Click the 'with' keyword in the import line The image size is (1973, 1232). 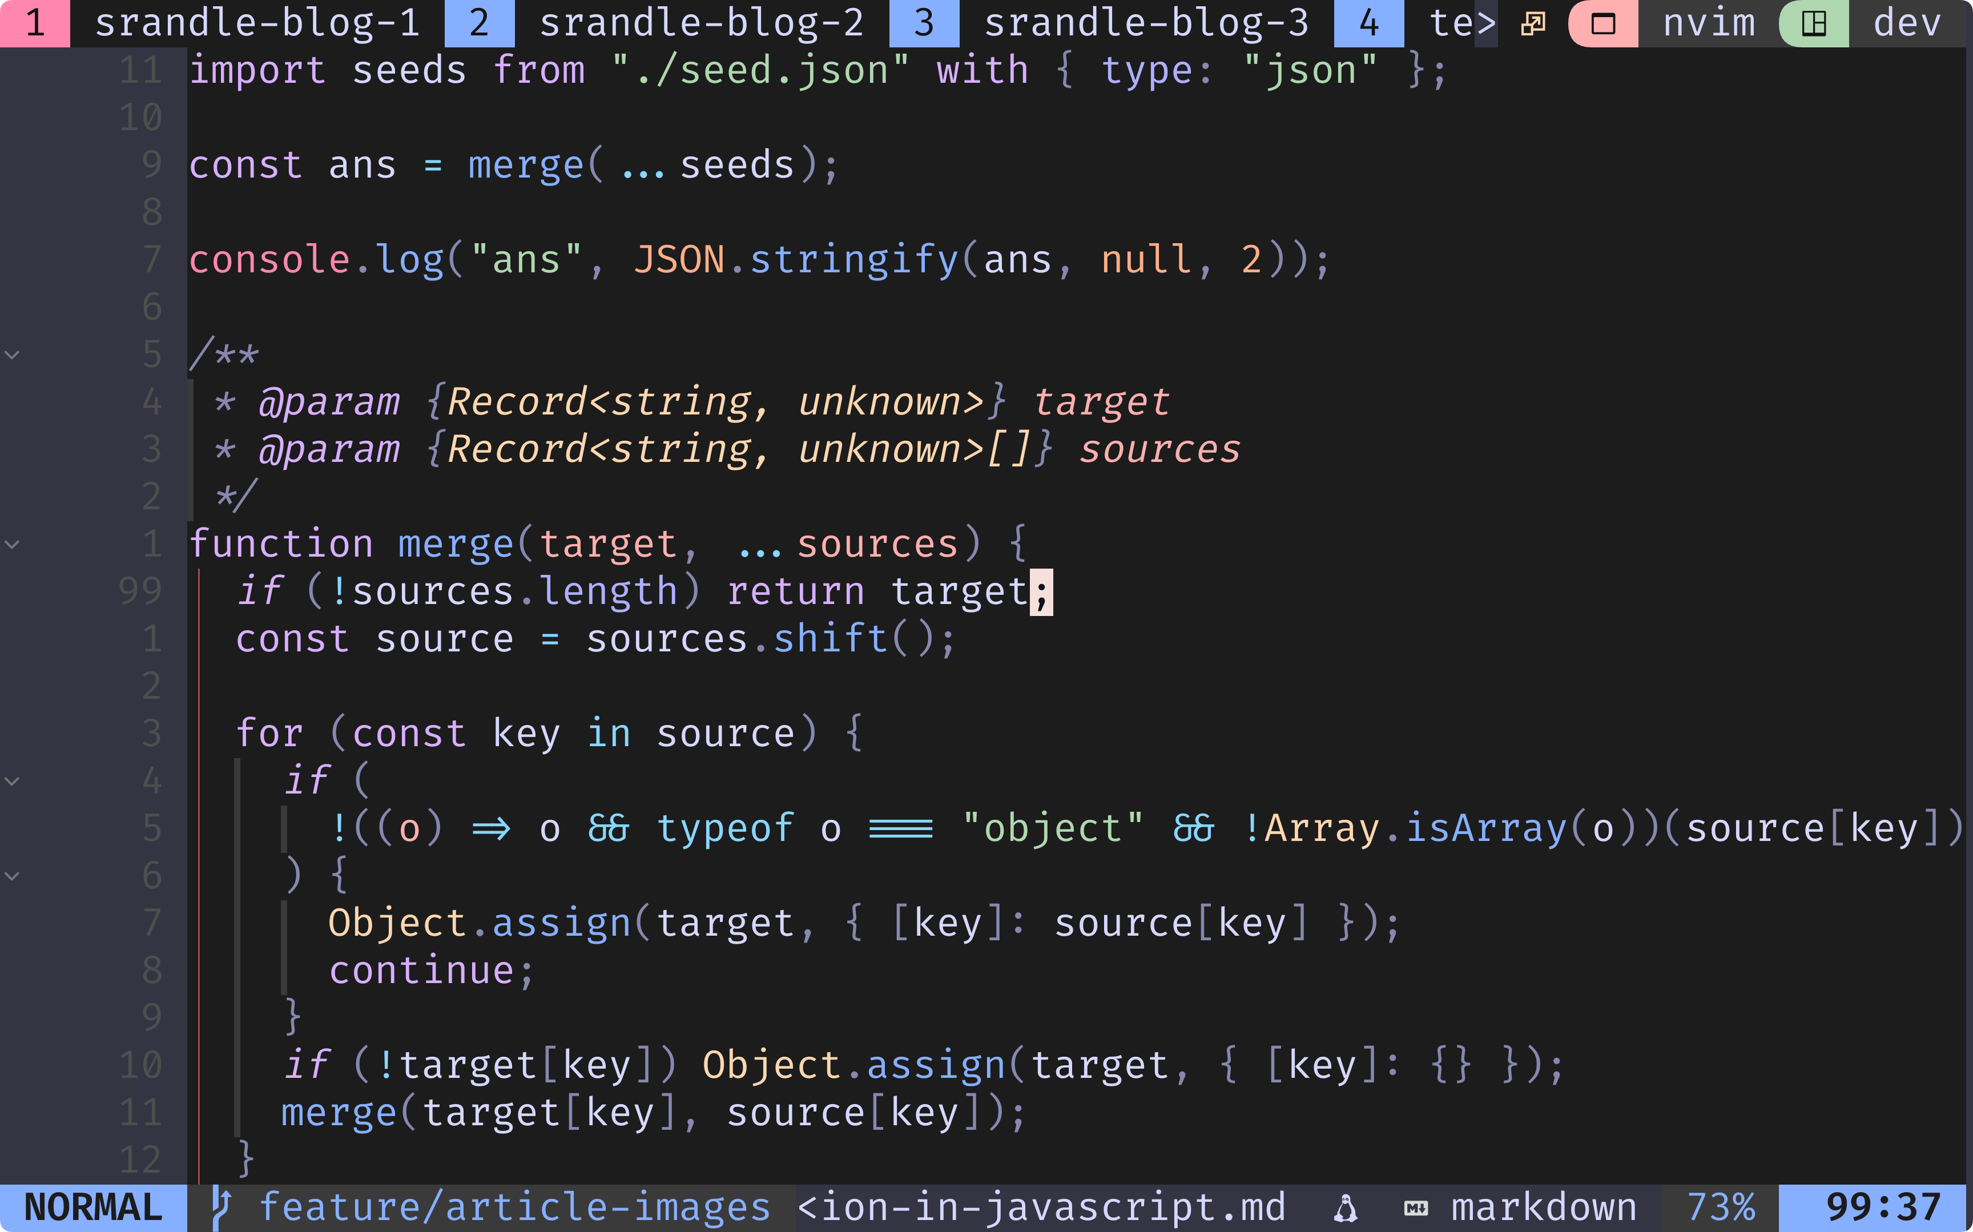pyautogui.click(x=983, y=71)
